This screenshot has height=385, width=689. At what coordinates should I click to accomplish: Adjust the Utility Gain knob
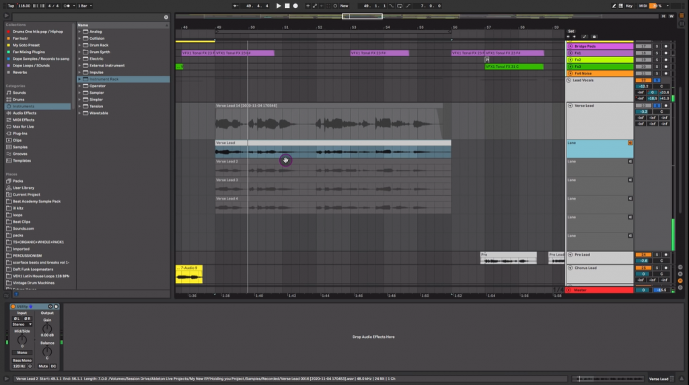(46, 330)
